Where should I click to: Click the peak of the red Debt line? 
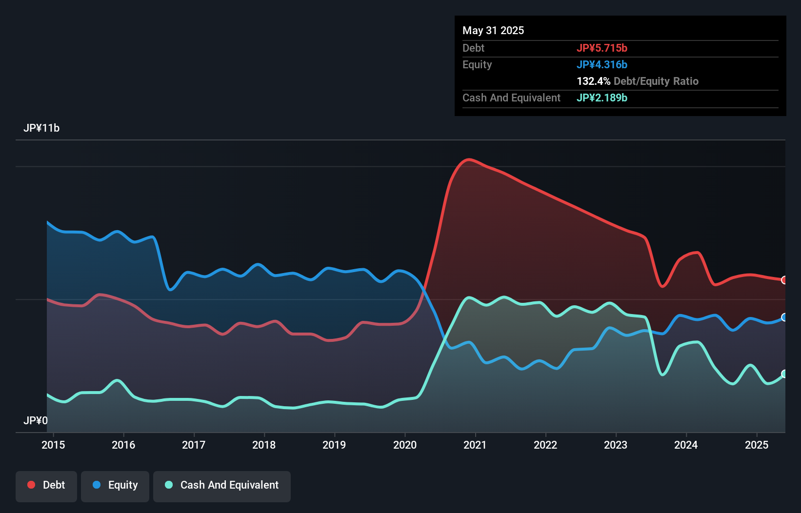pyautogui.click(x=469, y=159)
